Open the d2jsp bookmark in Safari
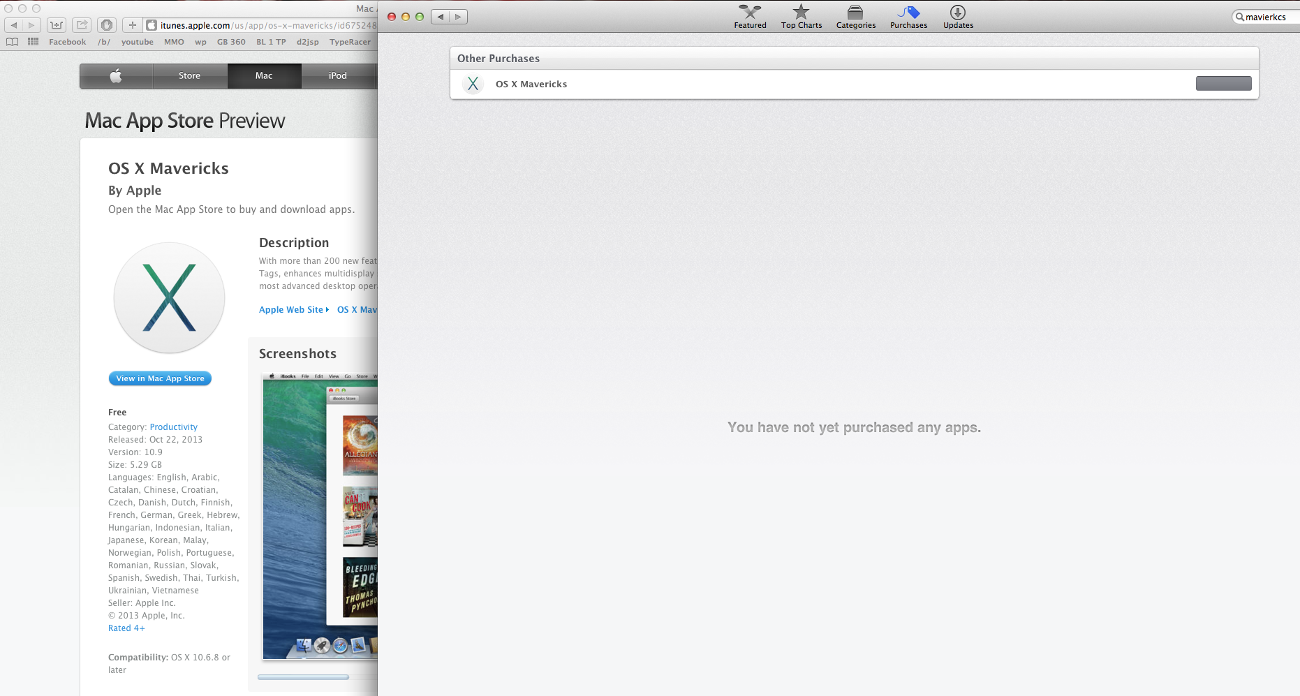The height and width of the screenshot is (696, 1300). [308, 42]
